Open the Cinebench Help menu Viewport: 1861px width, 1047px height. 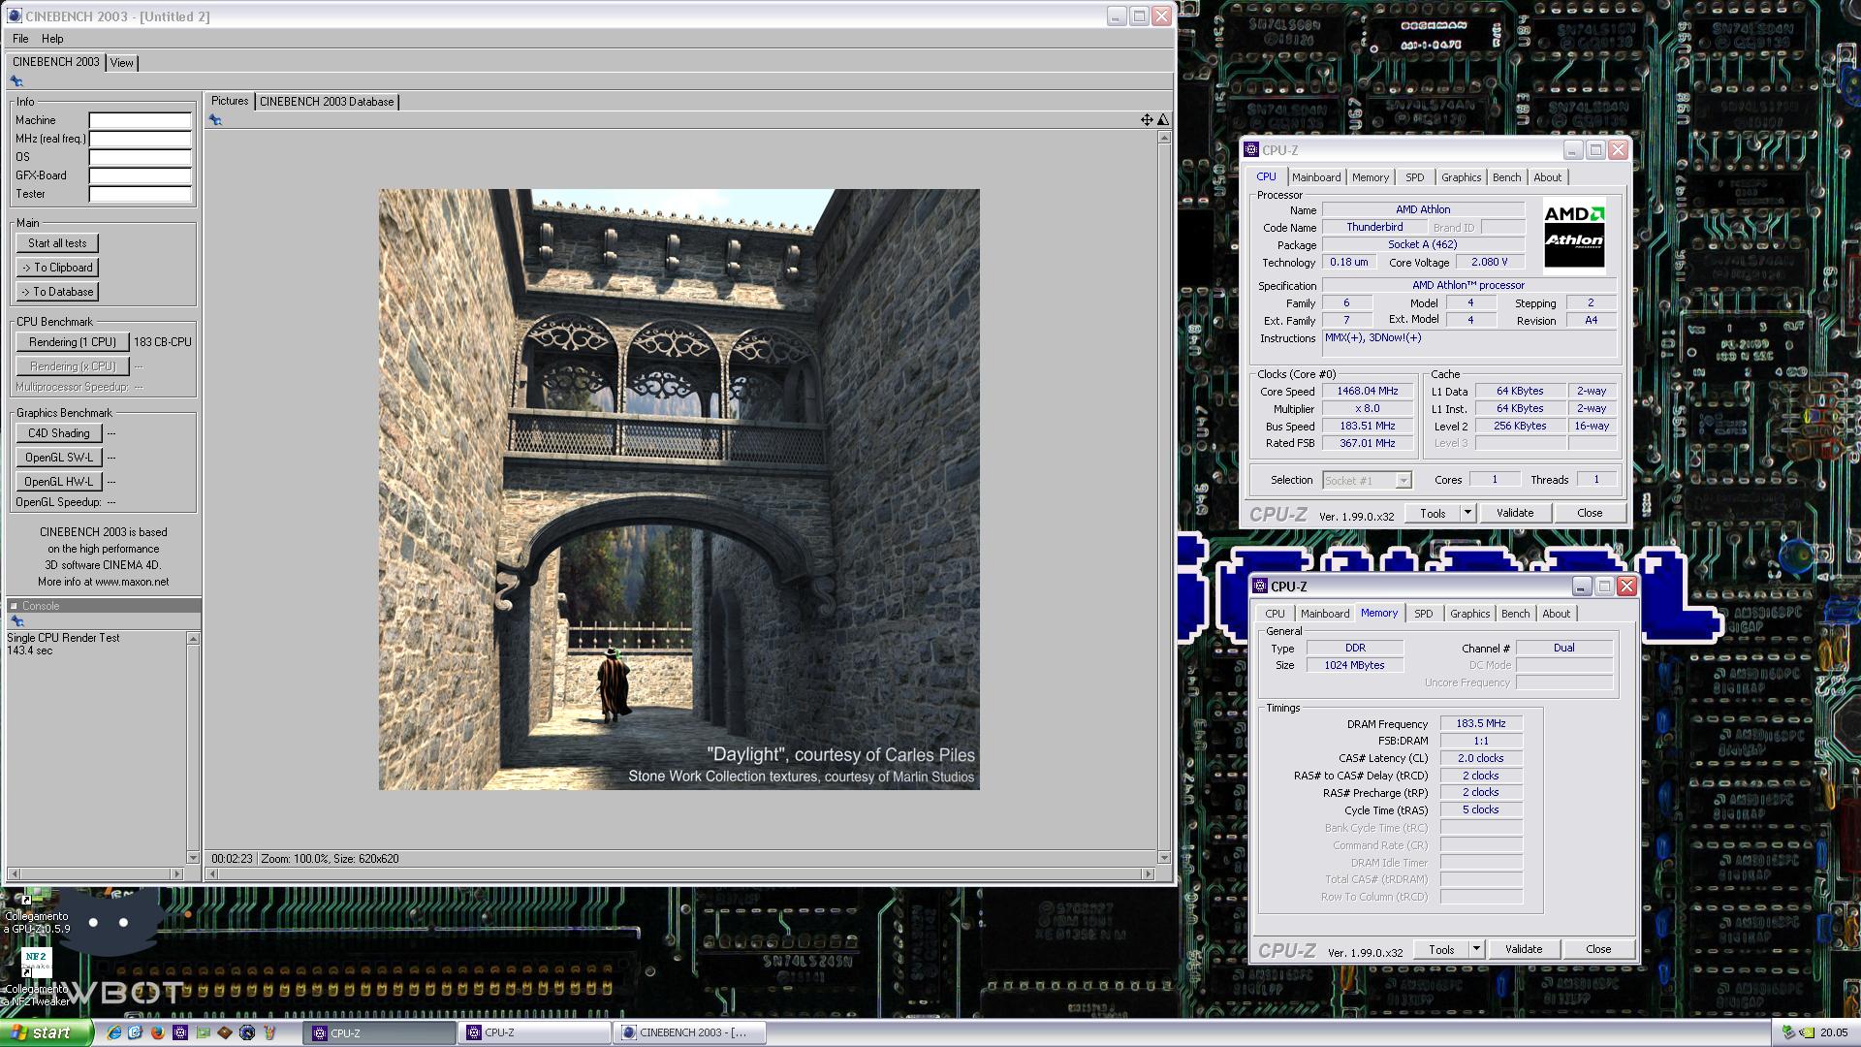pos(52,39)
